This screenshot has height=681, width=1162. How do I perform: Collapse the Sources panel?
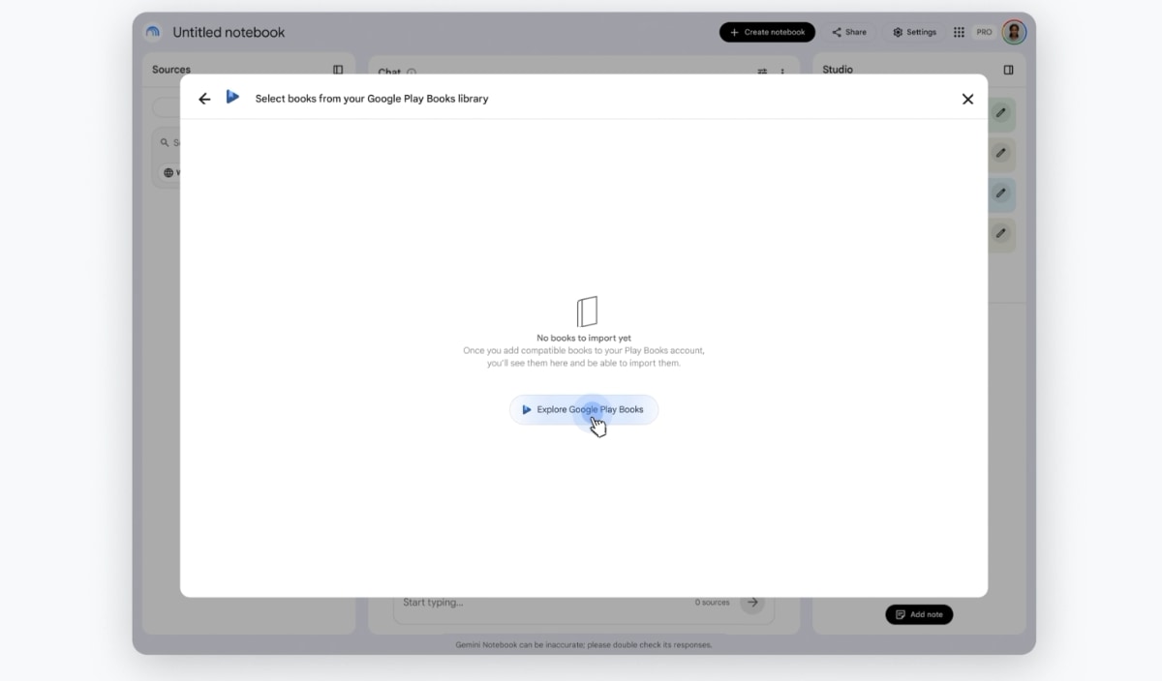coord(338,70)
